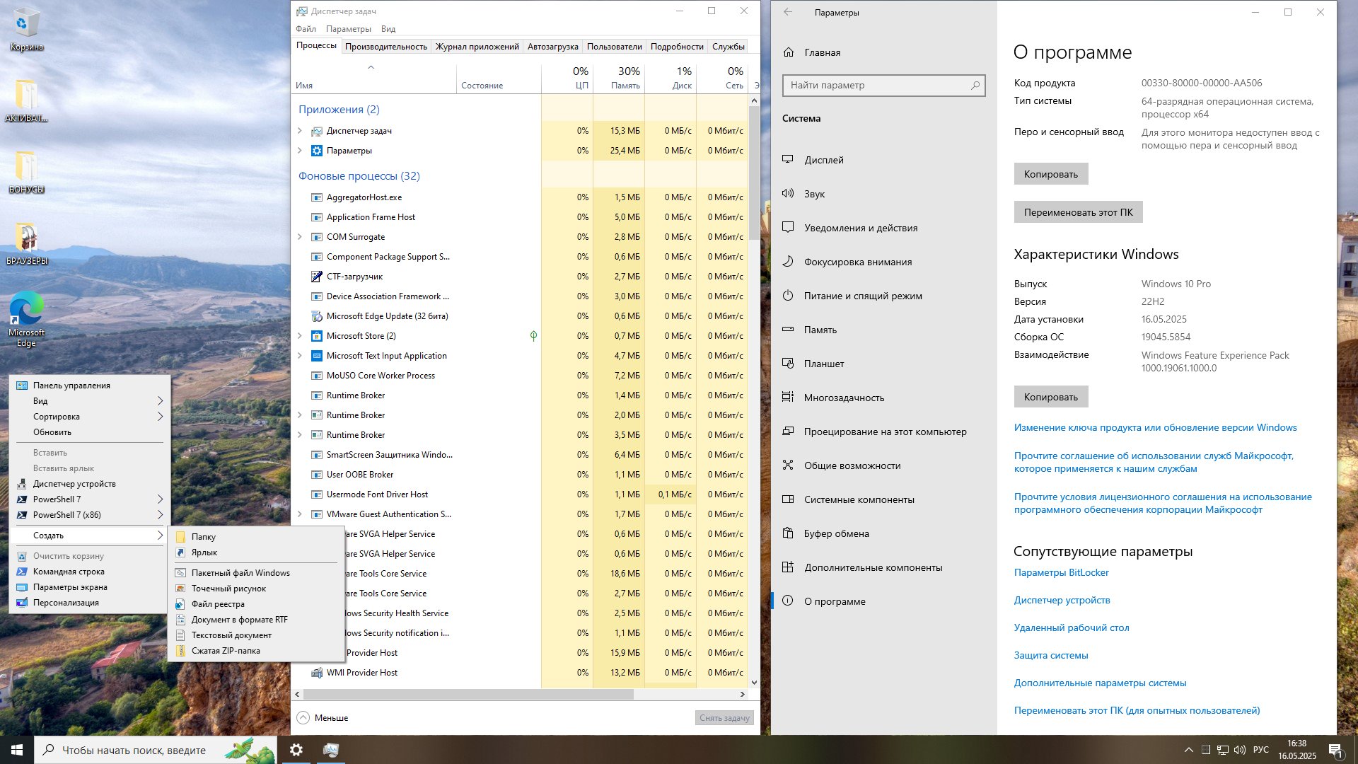Sort by the Память column header

[619, 78]
